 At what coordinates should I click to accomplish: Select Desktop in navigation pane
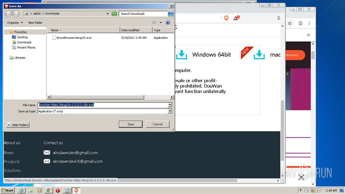pyautogui.click(x=23, y=37)
